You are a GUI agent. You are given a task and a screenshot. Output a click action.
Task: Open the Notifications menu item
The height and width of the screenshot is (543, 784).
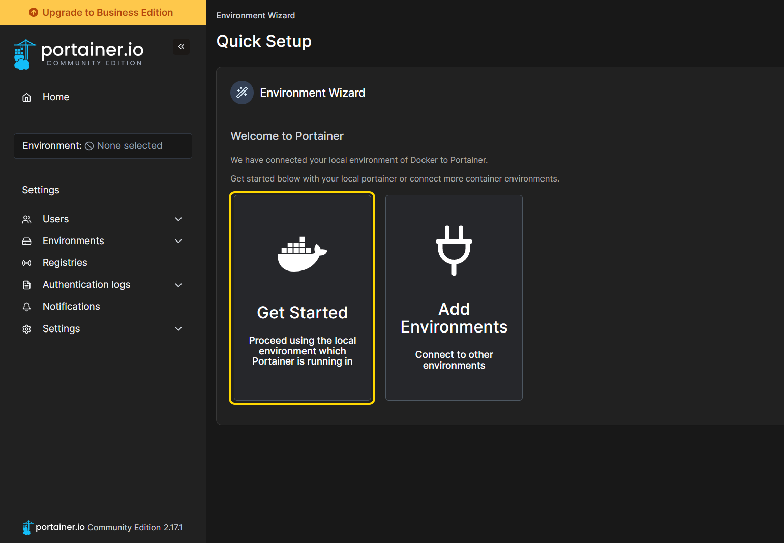click(x=103, y=307)
